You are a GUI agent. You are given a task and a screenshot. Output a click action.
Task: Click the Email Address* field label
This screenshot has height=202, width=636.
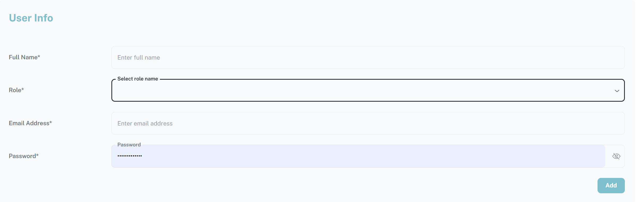pyautogui.click(x=30, y=123)
